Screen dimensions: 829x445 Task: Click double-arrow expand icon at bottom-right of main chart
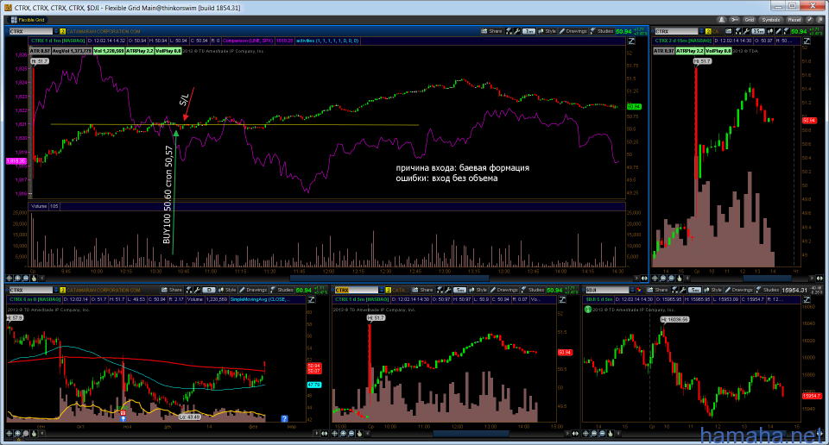[x=644, y=279]
